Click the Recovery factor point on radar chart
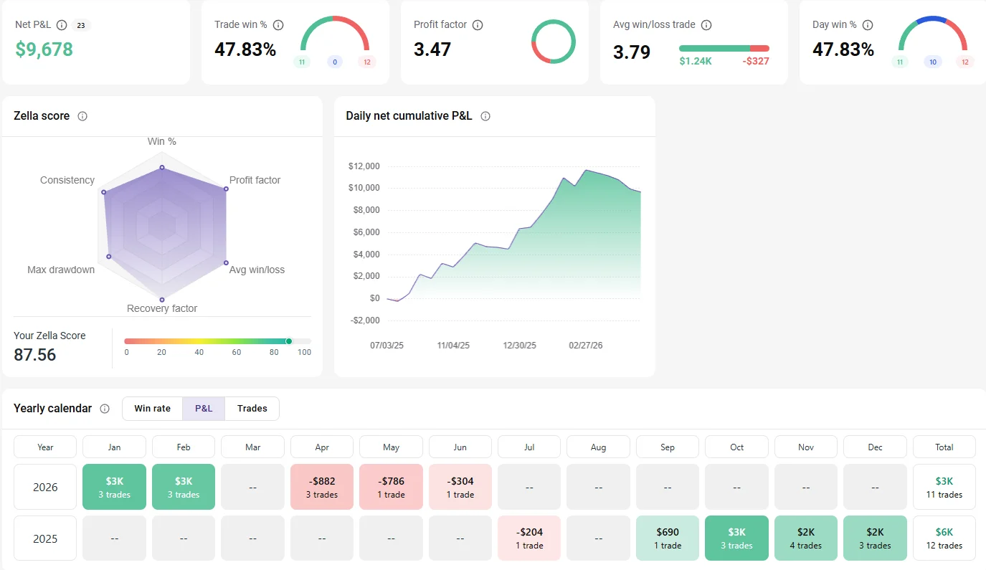The image size is (986, 570). pyautogui.click(x=162, y=299)
